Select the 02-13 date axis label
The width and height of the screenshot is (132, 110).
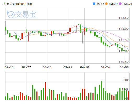tap(9, 67)
